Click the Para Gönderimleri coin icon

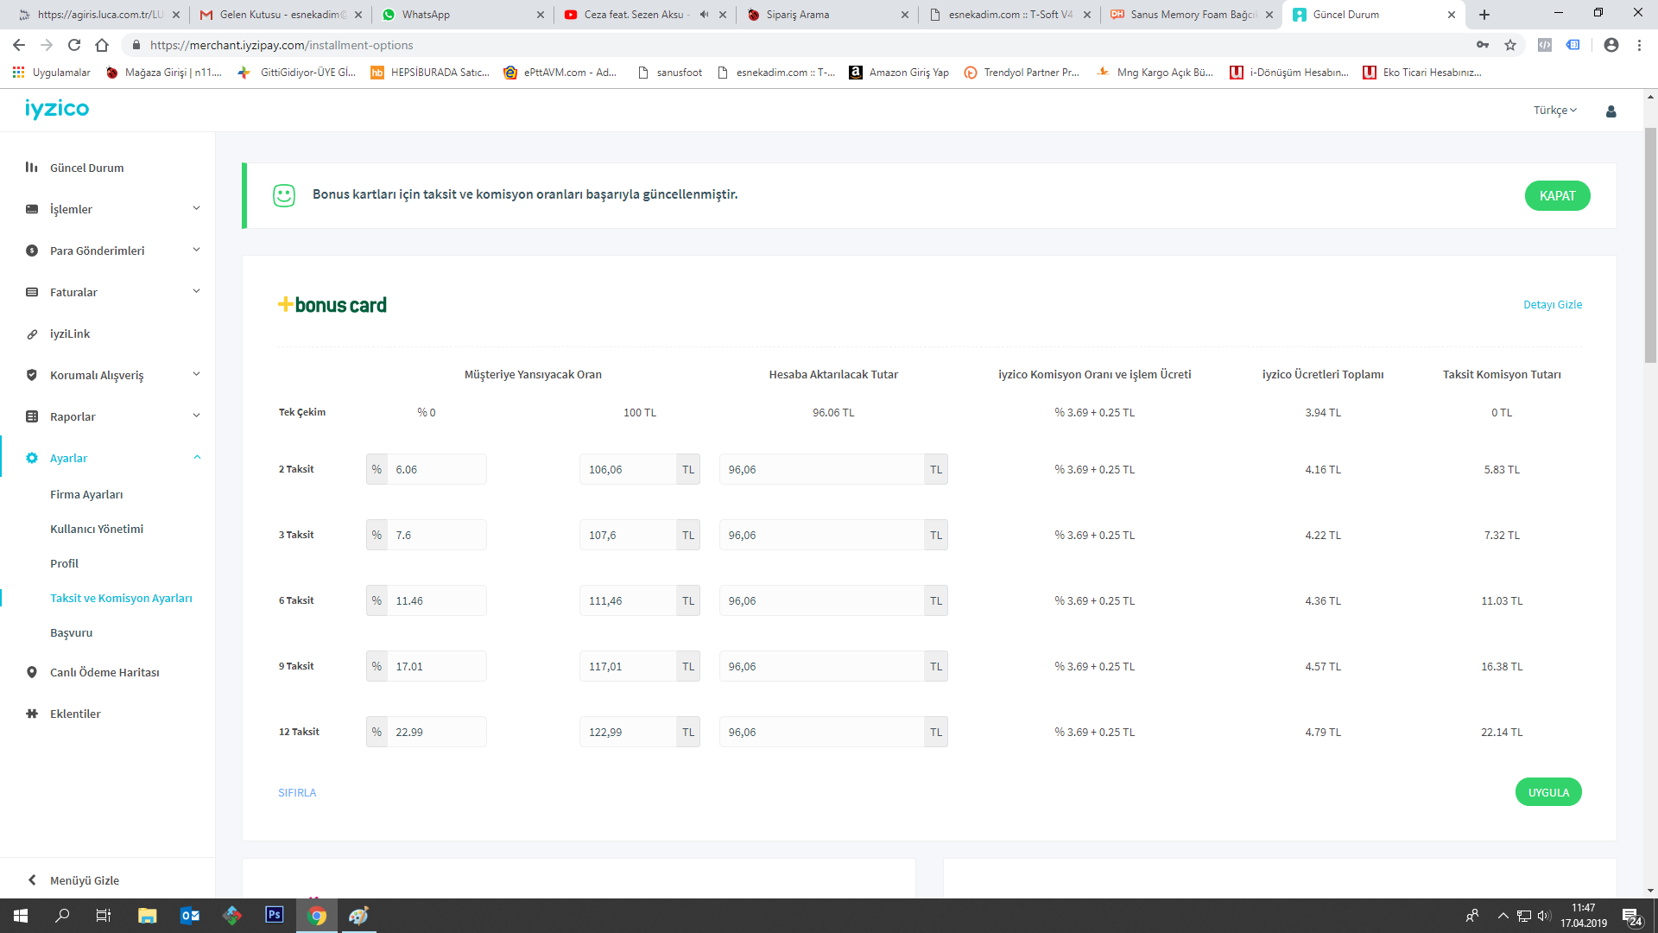click(x=32, y=251)
